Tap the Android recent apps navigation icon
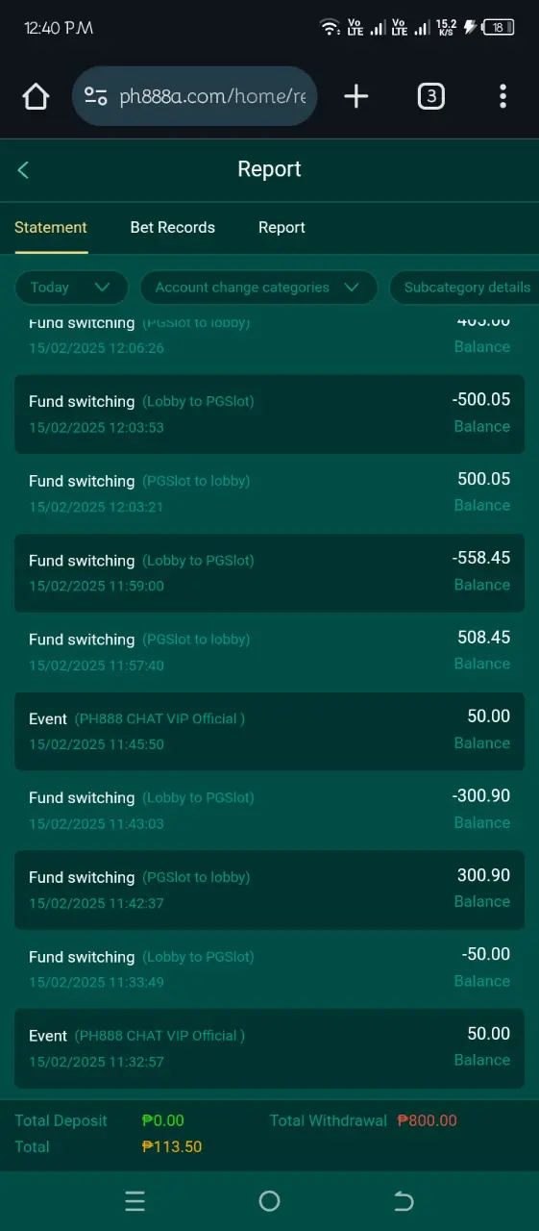 tap(135, 1201)
